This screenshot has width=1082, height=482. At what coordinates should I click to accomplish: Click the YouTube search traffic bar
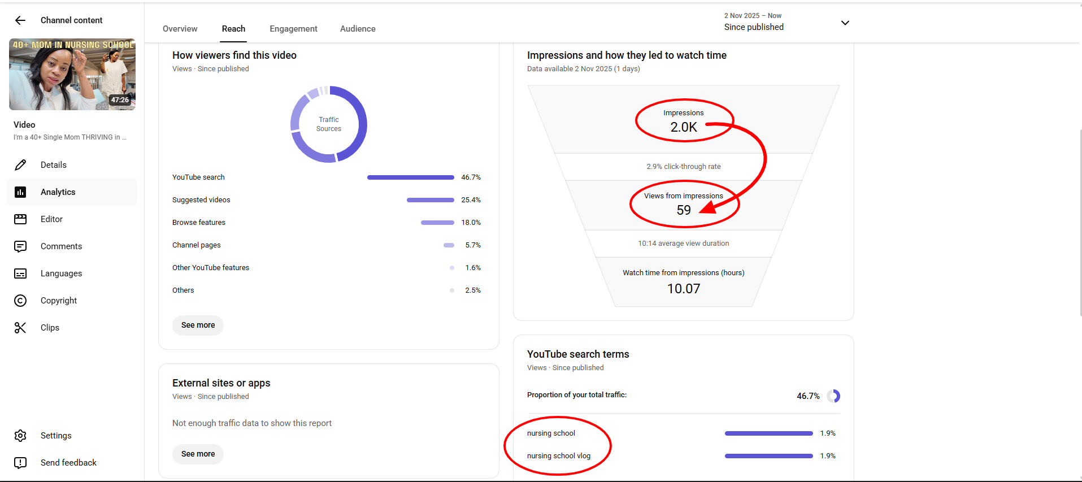tap(410, 177)
